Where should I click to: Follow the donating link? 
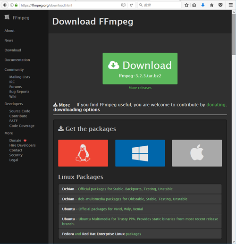pyautogui.click(x=216, y=105)
